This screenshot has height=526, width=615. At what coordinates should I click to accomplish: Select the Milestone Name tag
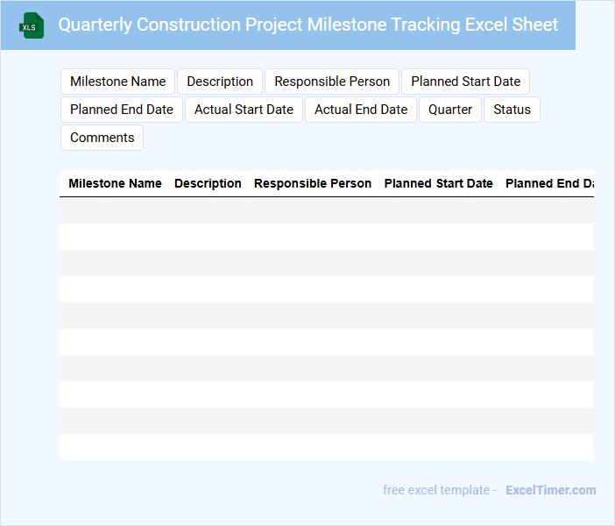(x=117, y=82)
